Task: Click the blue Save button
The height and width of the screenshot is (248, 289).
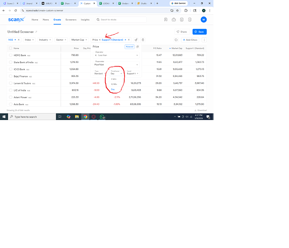Action: tap(200, 32)
